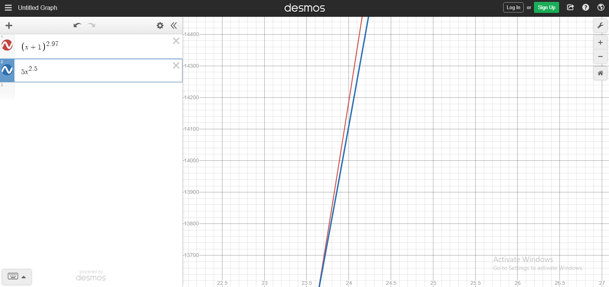Click the powered by desmos link
Screen dimensions: 609x287
(91, 276)
